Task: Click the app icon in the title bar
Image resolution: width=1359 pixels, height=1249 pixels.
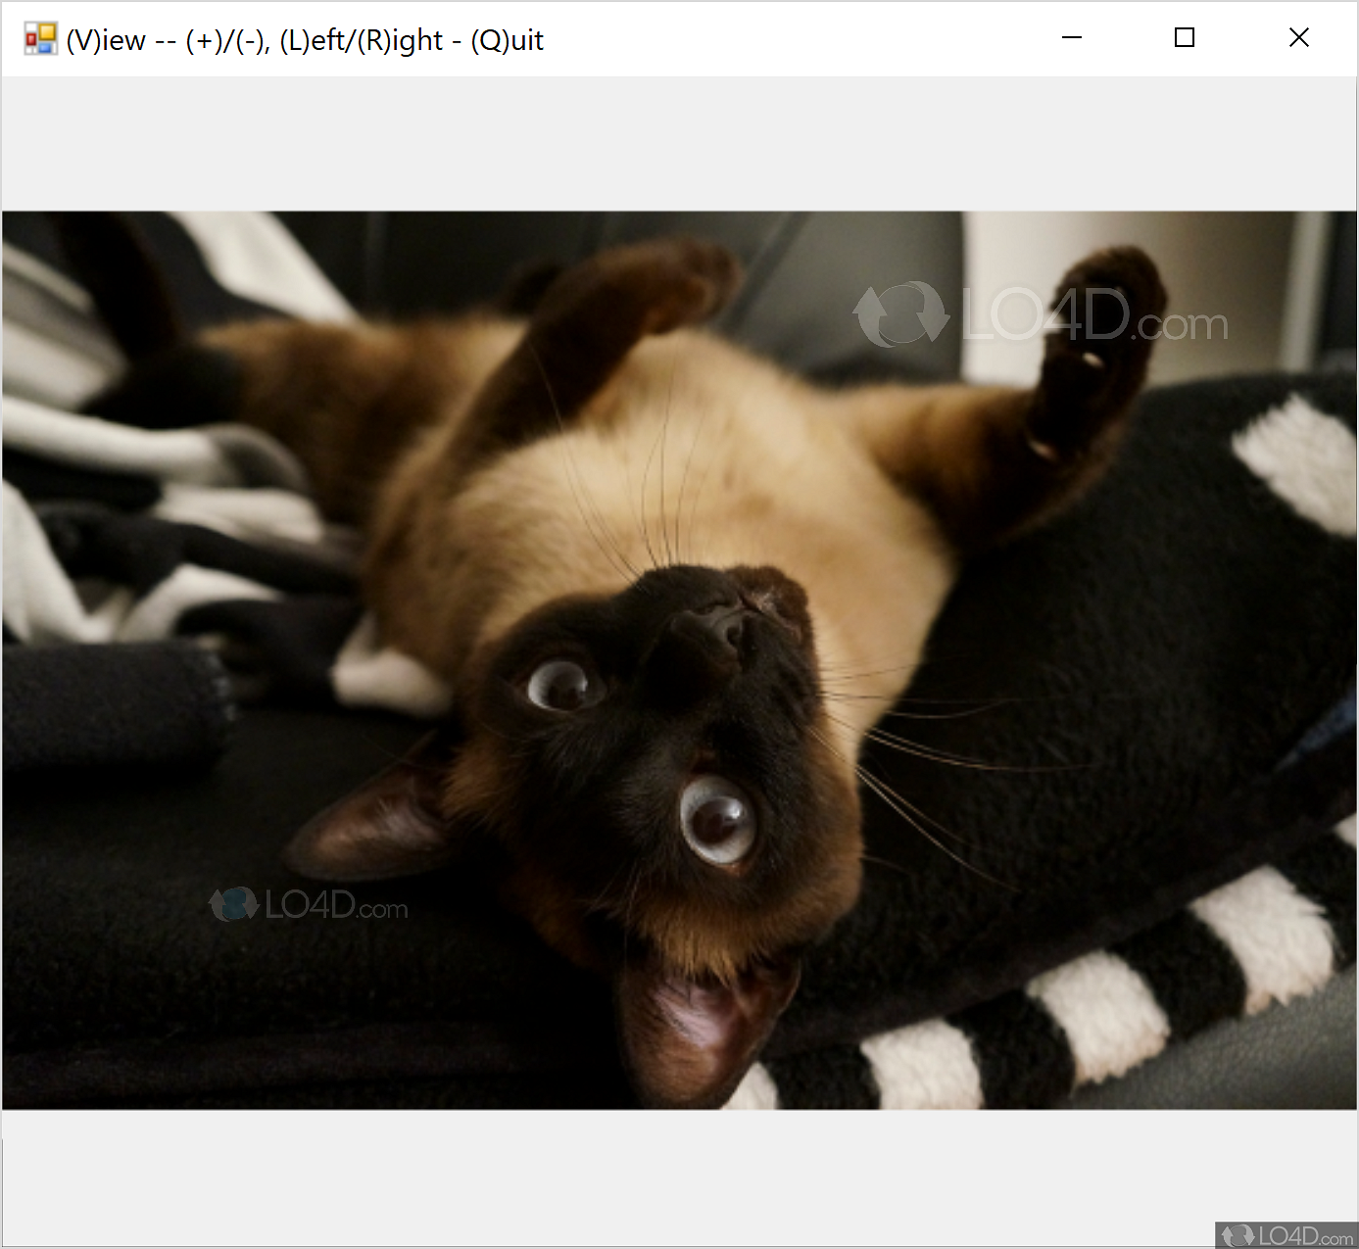Action: tap(40, 39)
